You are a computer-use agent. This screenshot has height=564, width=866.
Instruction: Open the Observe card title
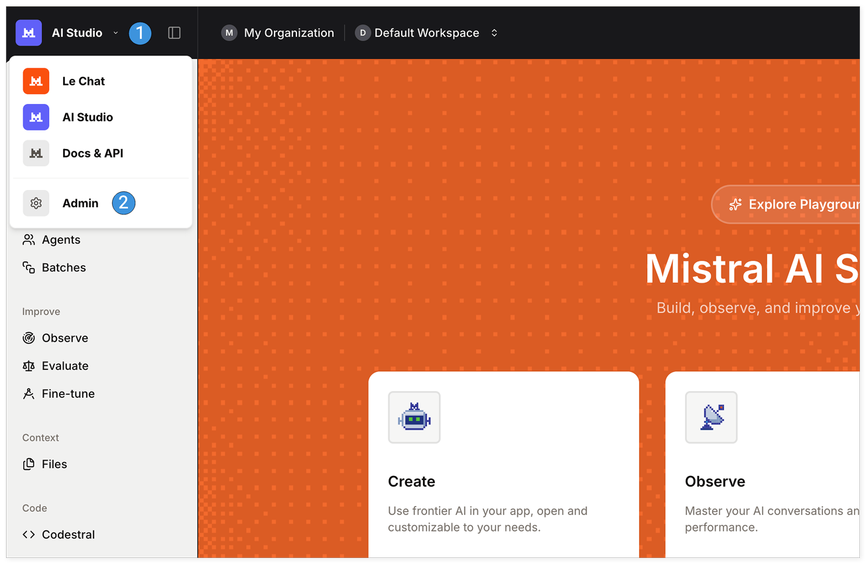click(x=715, y=481)
